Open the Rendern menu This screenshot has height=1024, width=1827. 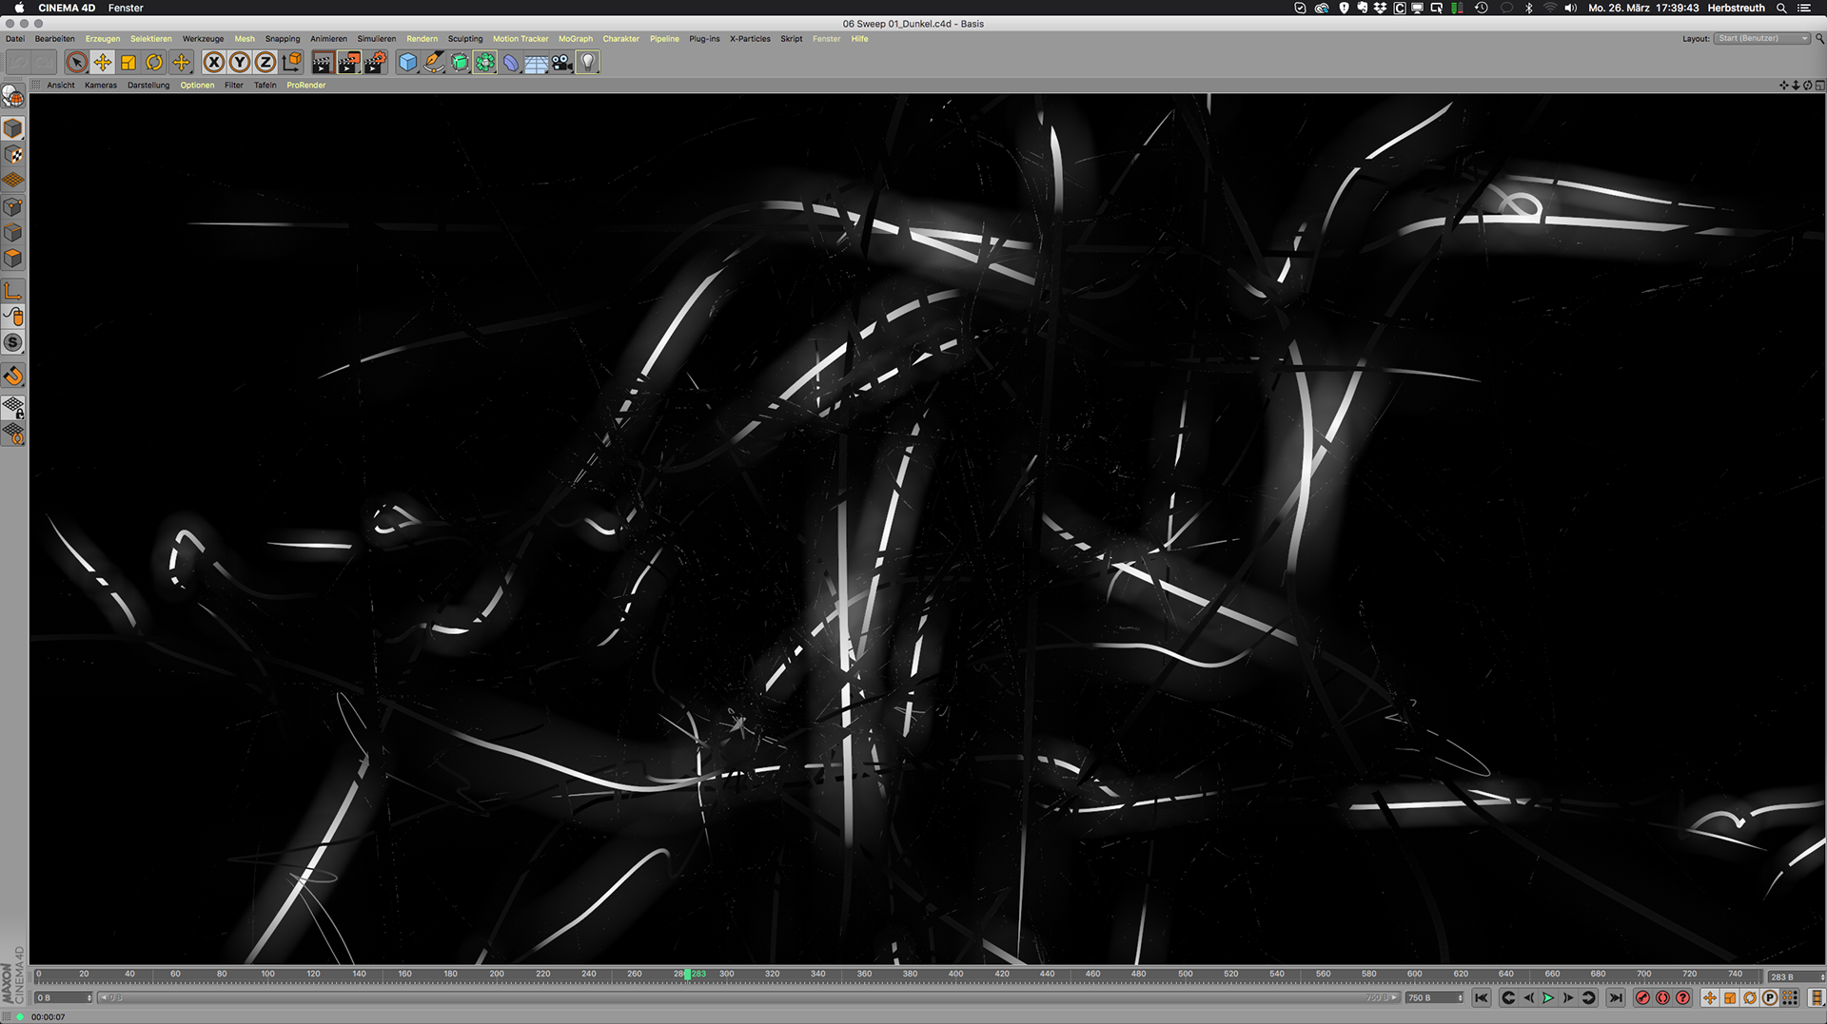422,39
